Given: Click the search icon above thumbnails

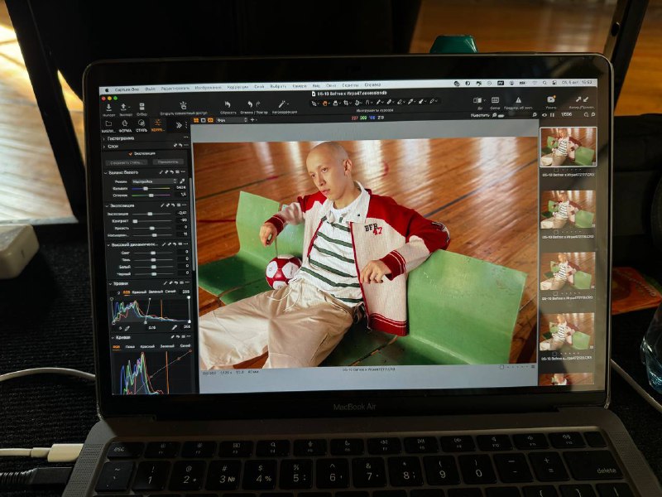Looking at the screenshot, I should [x=586, y=114].
